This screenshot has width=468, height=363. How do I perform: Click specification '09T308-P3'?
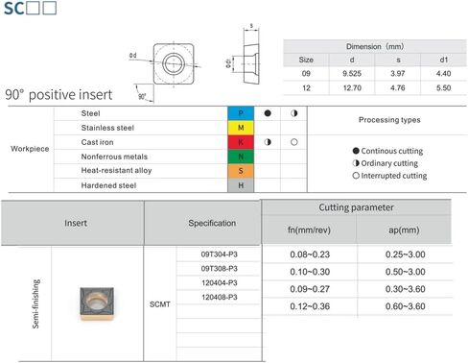coord(220,269)
